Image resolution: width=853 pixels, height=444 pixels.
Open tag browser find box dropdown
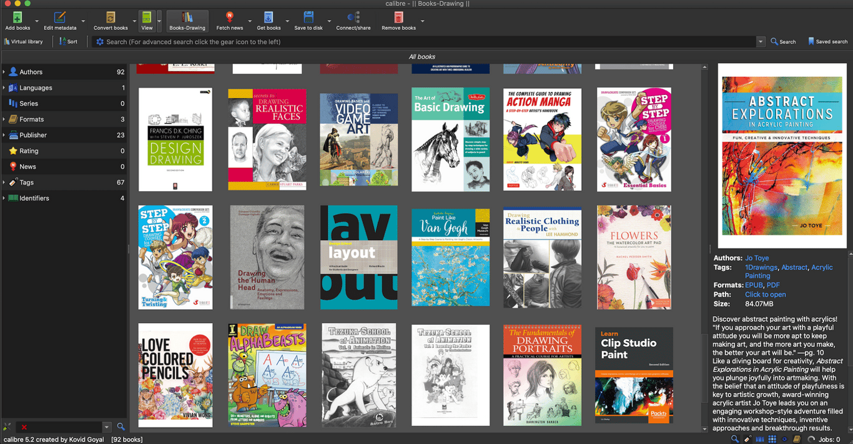(107, 427)
